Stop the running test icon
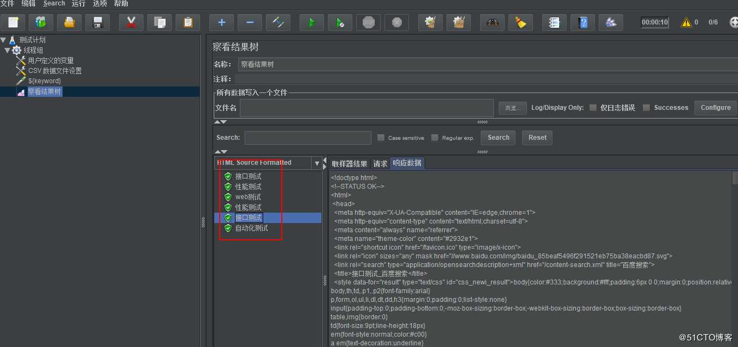 (x=369, y=22)
